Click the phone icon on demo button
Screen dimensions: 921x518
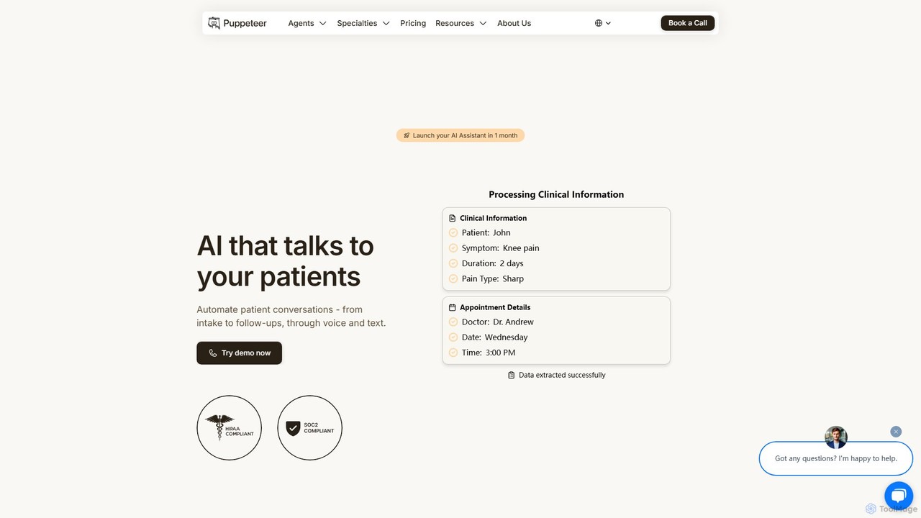pos(213,353)
